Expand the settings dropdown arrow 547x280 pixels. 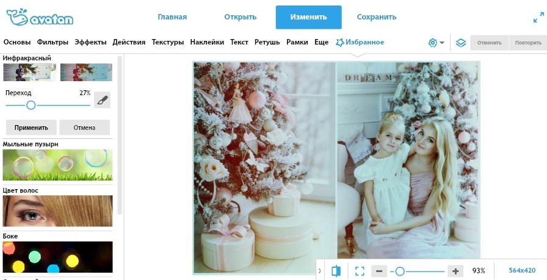(442, 43)
